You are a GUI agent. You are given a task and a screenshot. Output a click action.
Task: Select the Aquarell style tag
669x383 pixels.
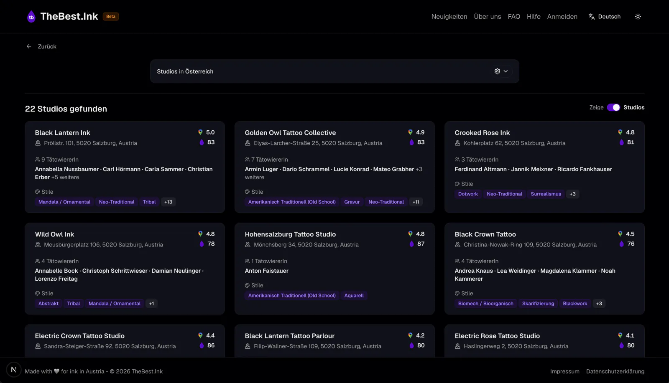click(354, 296)
